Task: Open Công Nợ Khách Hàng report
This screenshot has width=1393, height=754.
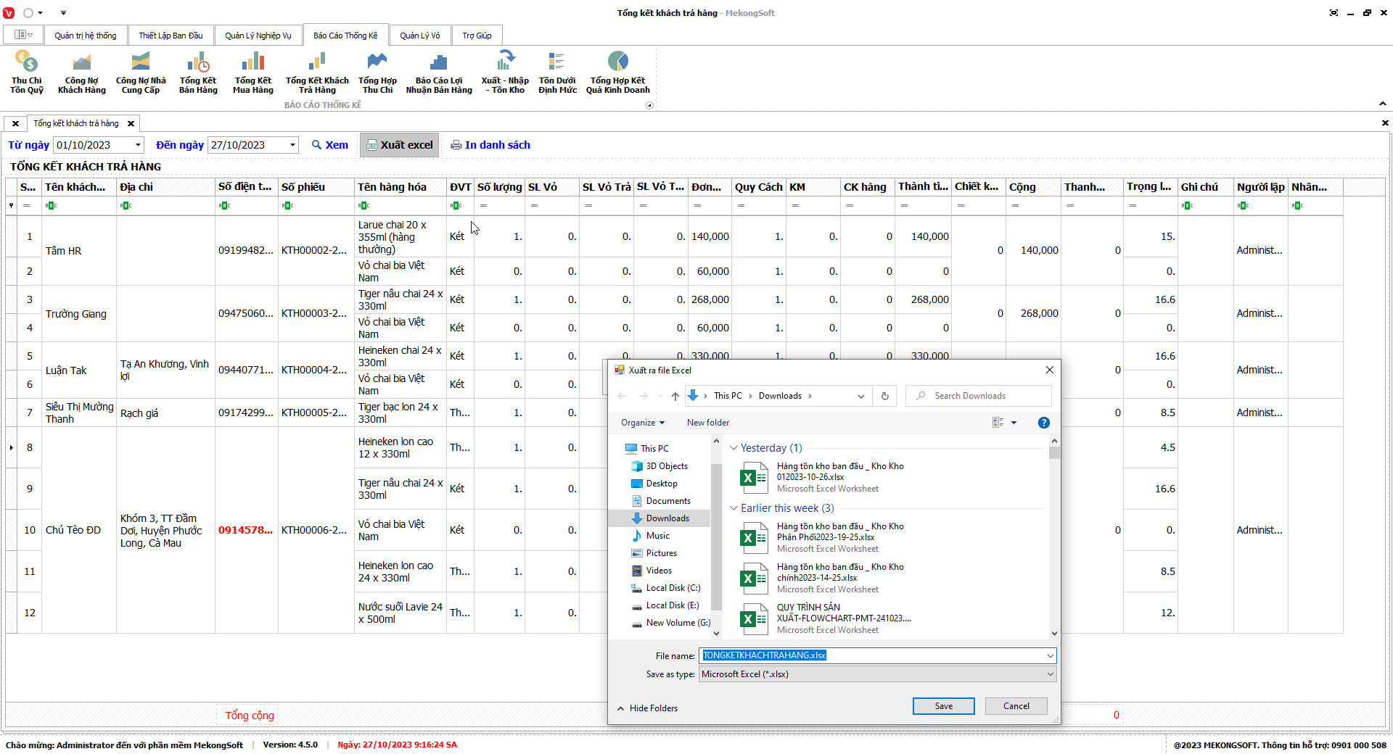Action: (82, 72)
